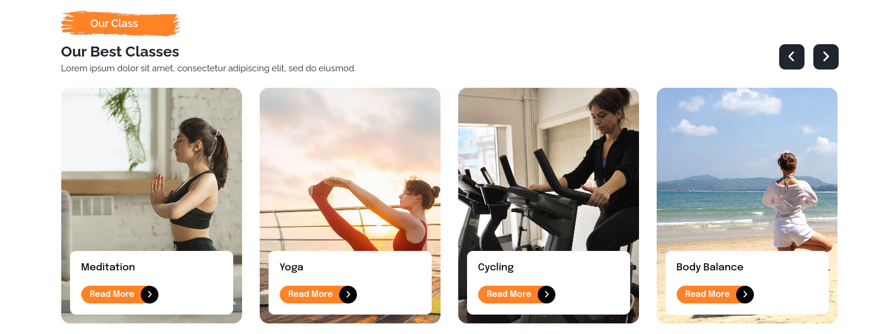Select the Cycling class title
Viewport: 874px width, 334px height.
pyautogui.click(x=496, y=267)
